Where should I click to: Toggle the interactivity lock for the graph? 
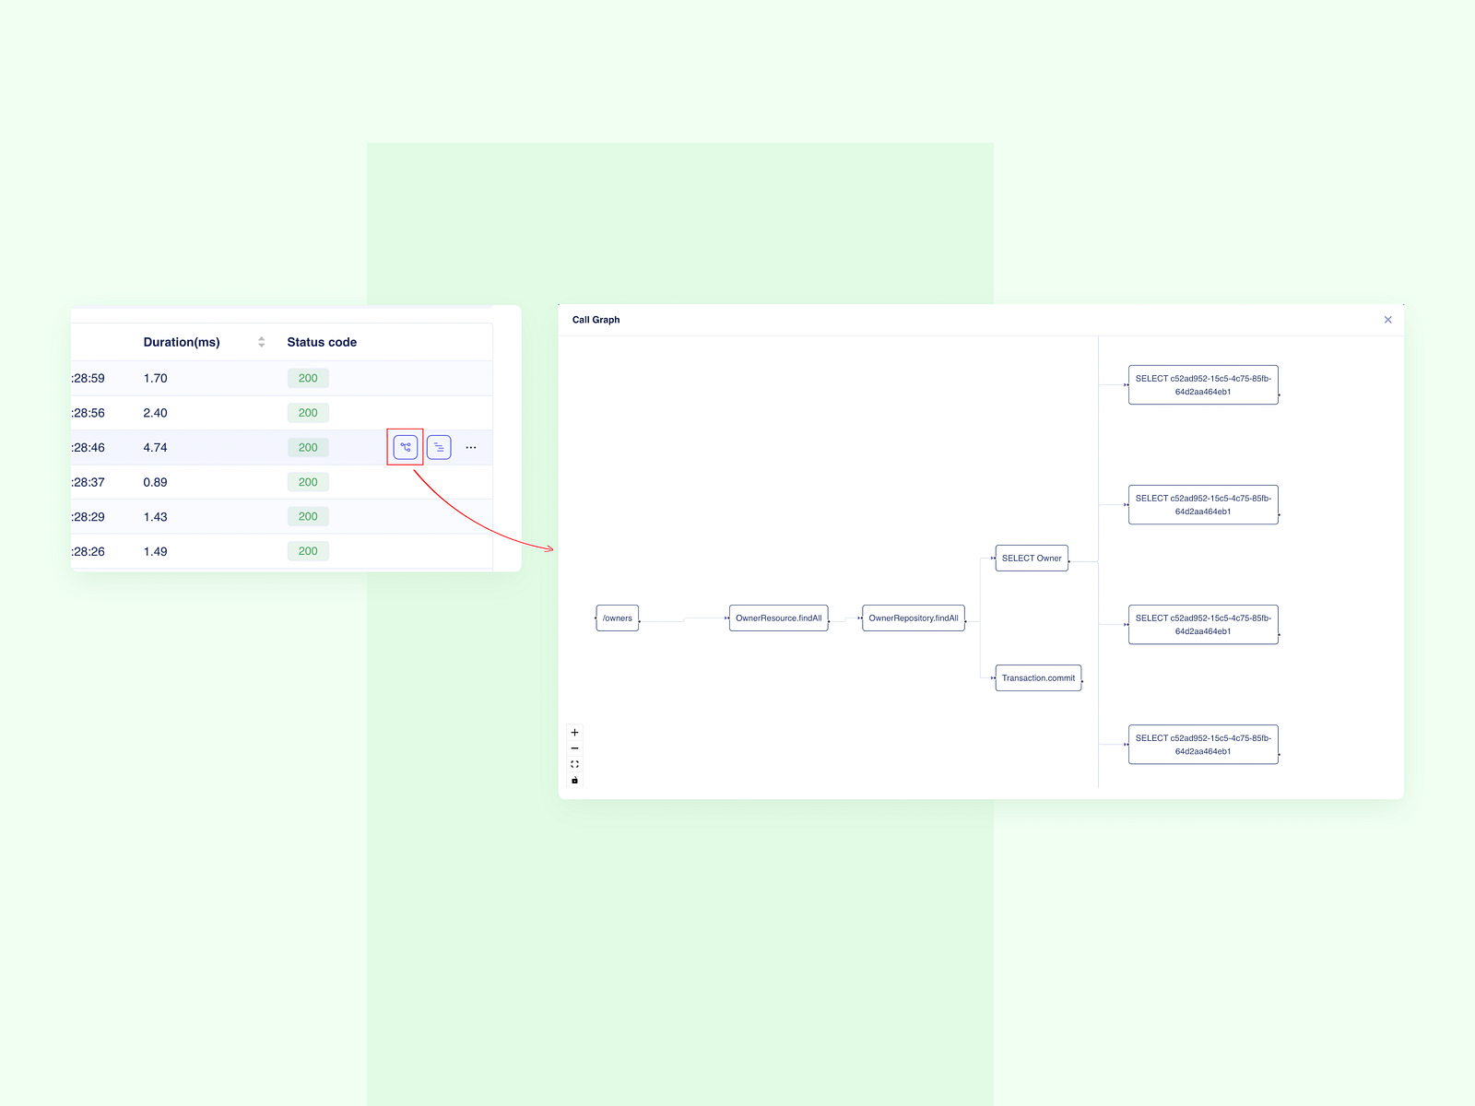(x=575, y=779)
